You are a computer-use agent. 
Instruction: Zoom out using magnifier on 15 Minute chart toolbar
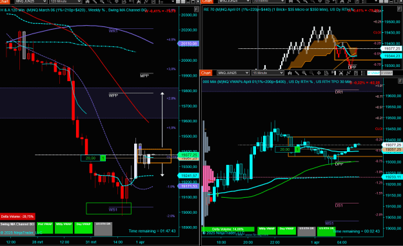tap(311, 73)
